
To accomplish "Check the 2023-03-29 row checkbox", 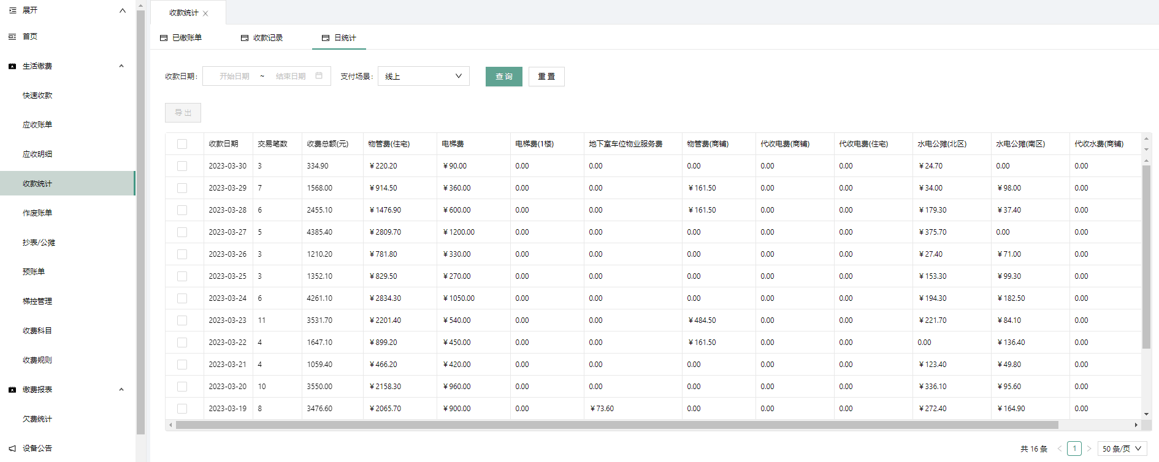I will point(182,188).
